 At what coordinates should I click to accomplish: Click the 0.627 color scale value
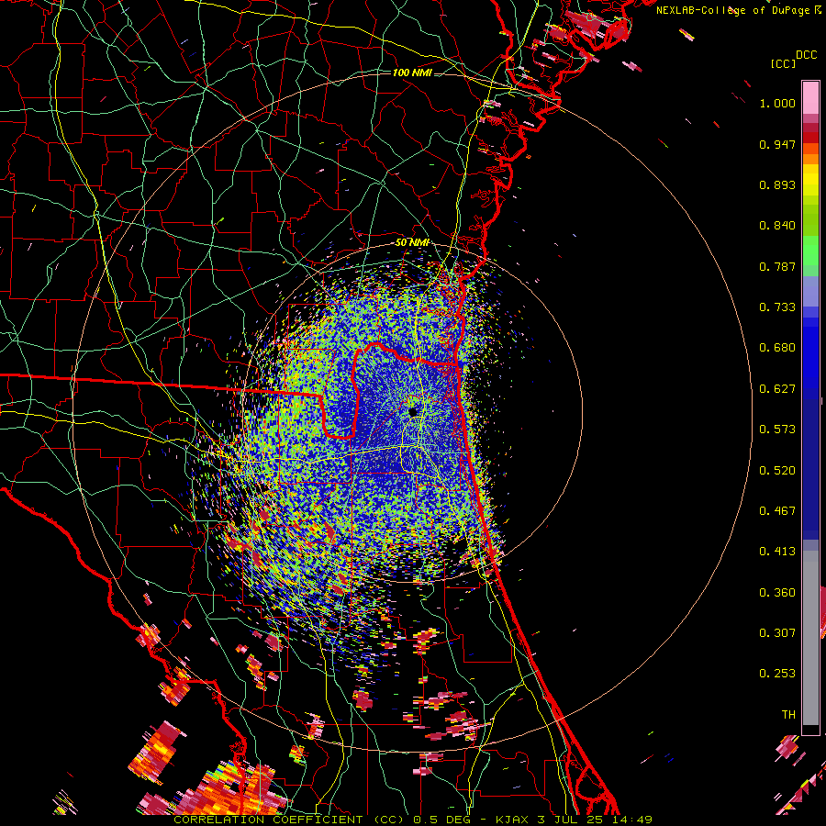coord(777,389)
